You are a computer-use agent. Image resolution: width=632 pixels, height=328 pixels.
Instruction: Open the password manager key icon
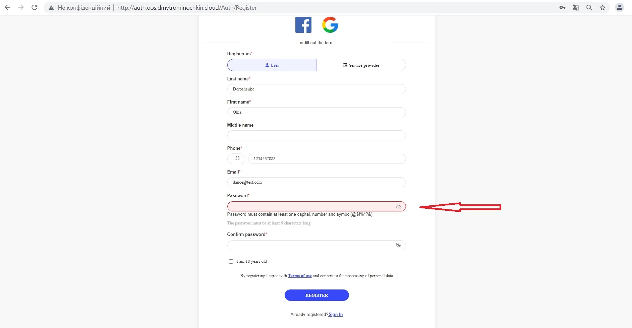click(563, 7)
